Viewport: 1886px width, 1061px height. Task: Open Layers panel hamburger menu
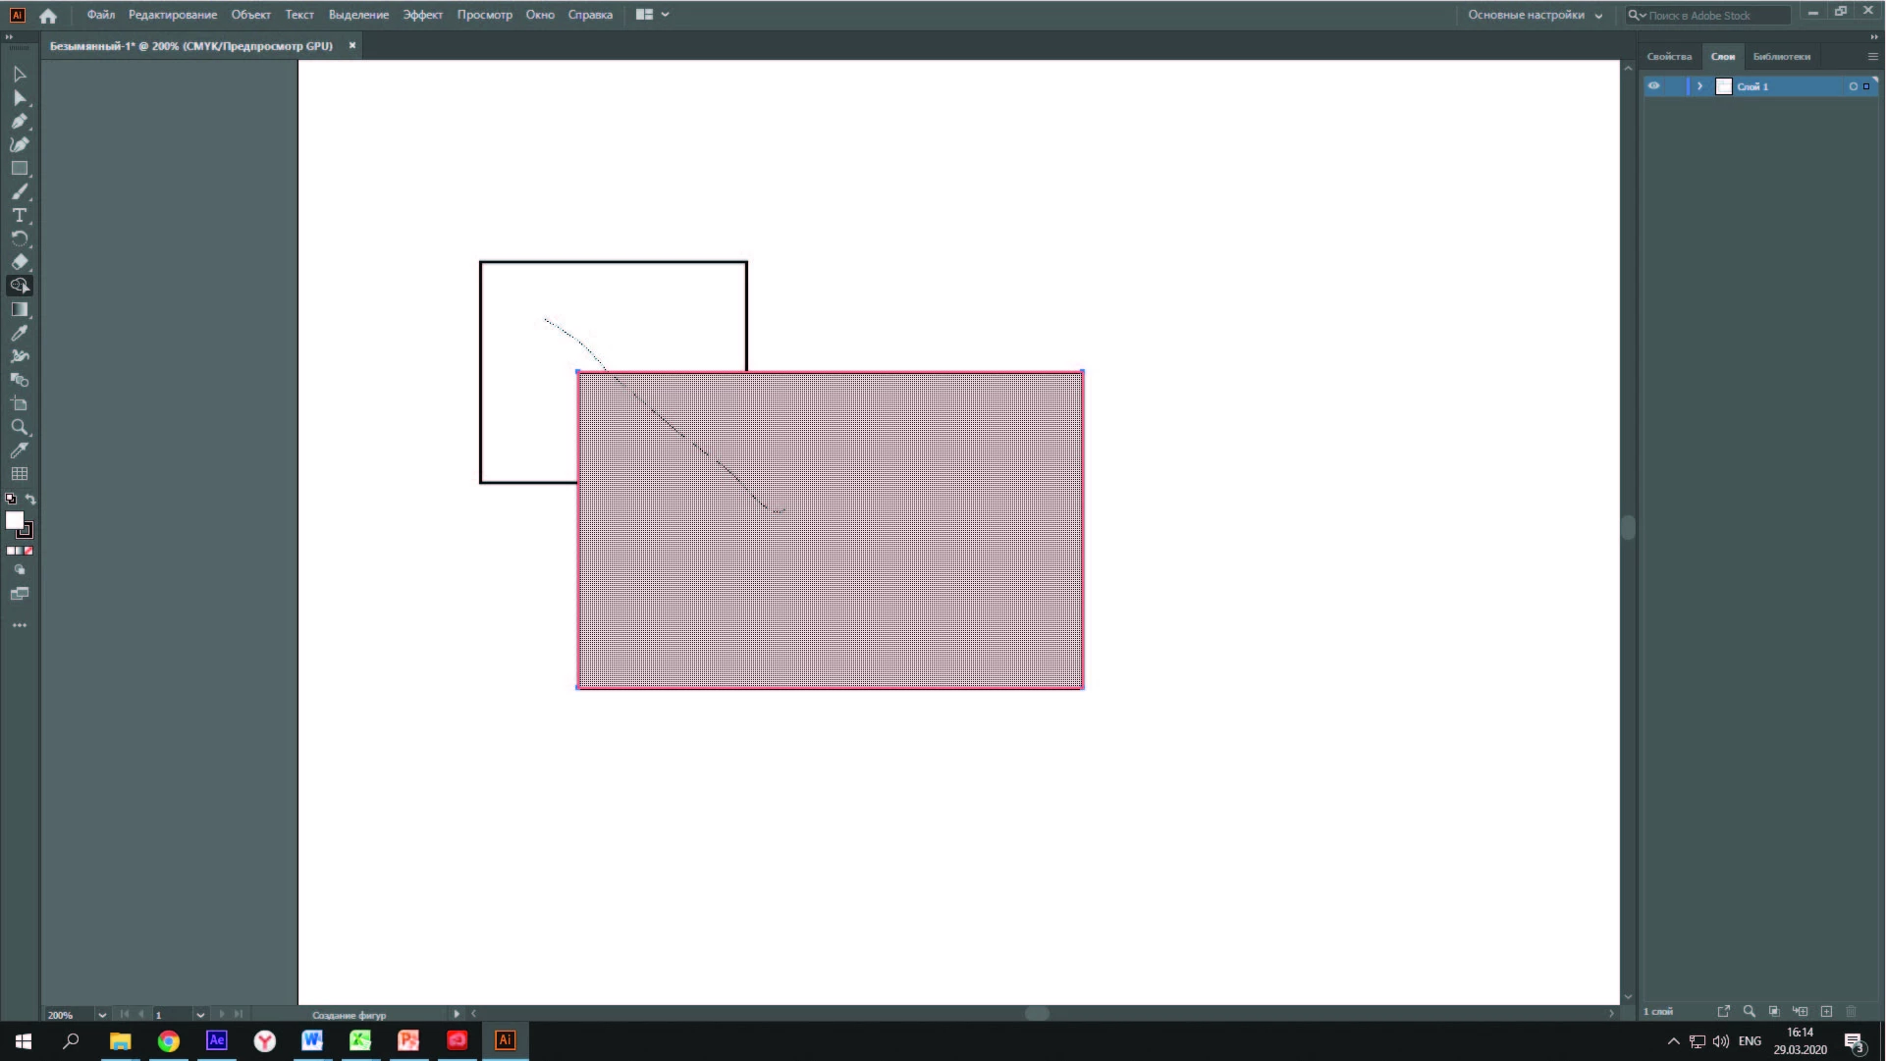click(1872, 56)
